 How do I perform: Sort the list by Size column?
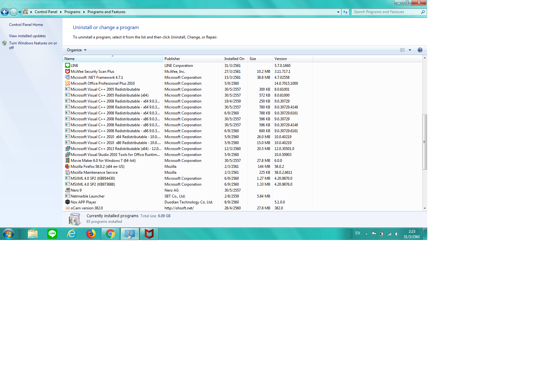pos(260,59)
